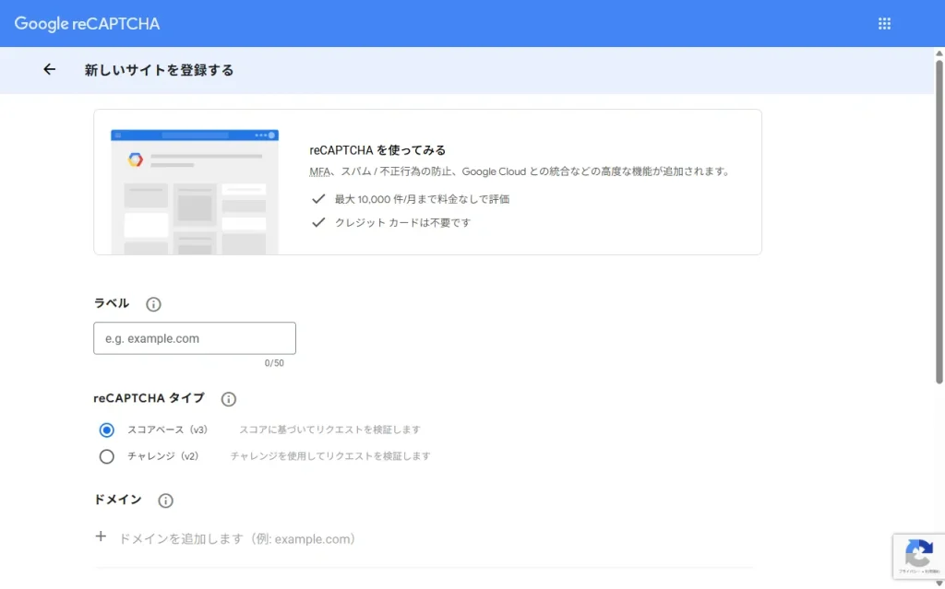Click the reCAPTCHA を使ってみる heading

click(377, 150)
